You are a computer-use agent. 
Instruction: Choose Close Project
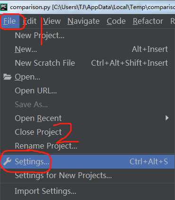point(87,132)
